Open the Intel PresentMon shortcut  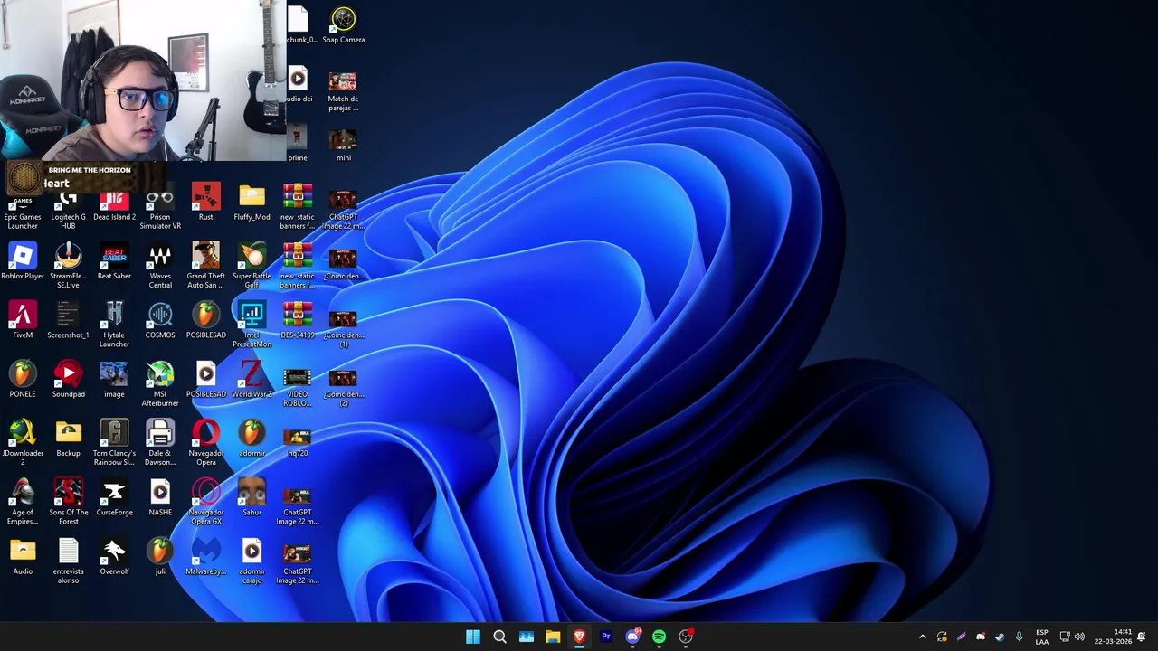252,325
